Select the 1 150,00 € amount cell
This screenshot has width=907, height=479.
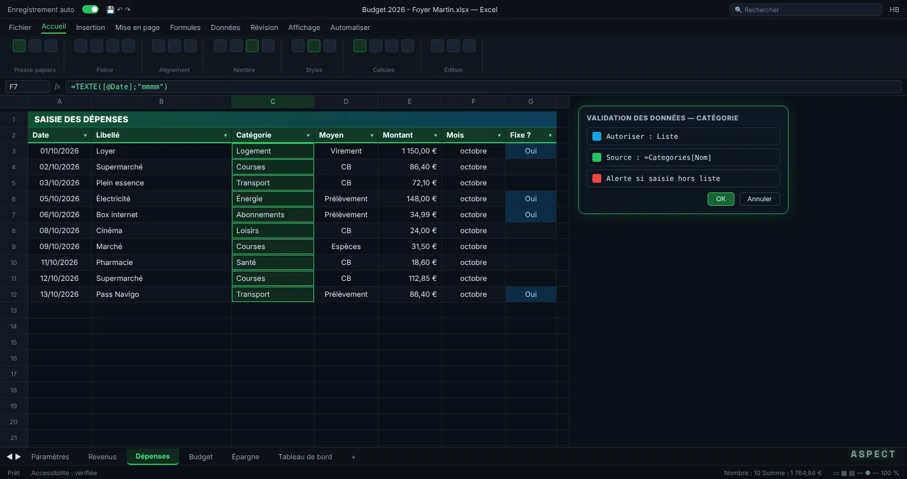click(410, 151)
